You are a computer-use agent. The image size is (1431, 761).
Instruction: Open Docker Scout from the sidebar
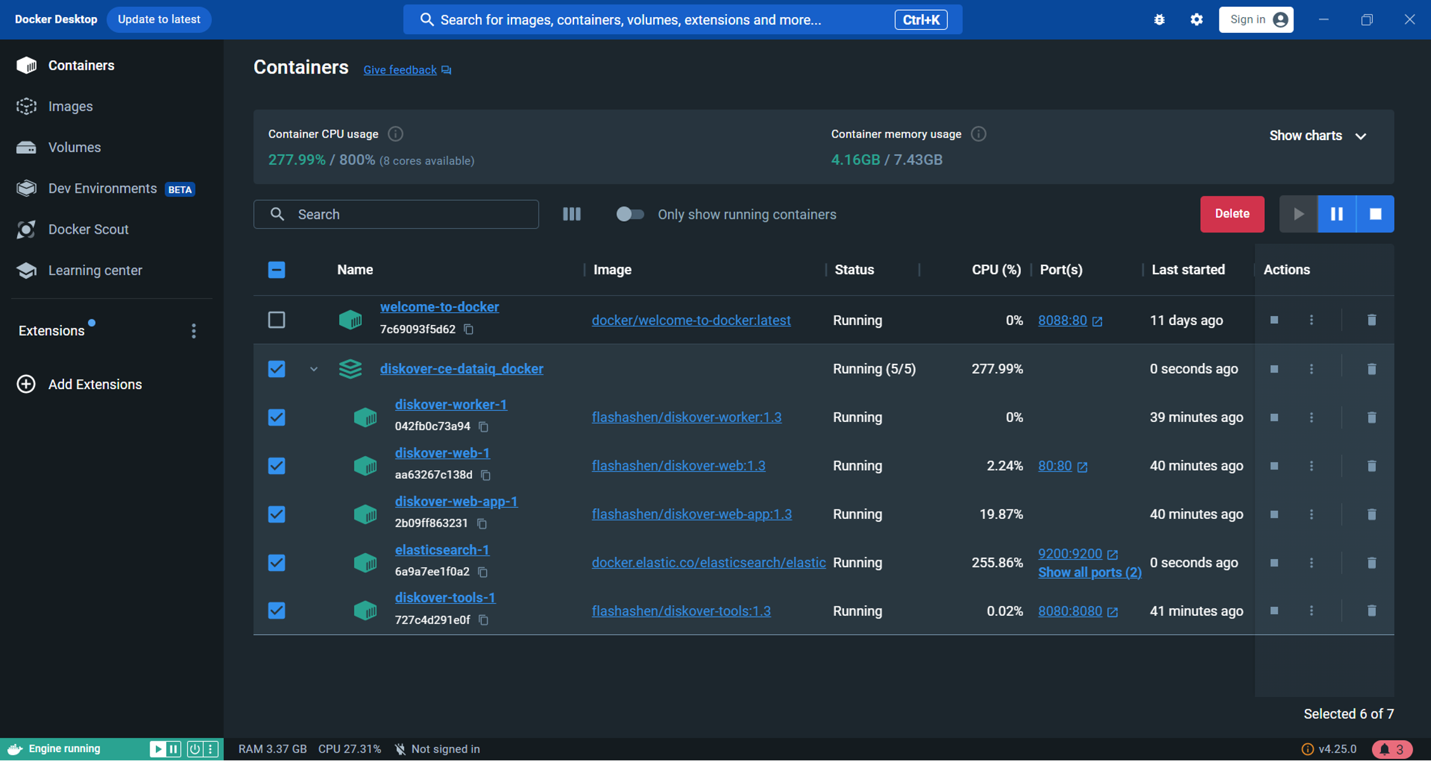tap(88, 229)
